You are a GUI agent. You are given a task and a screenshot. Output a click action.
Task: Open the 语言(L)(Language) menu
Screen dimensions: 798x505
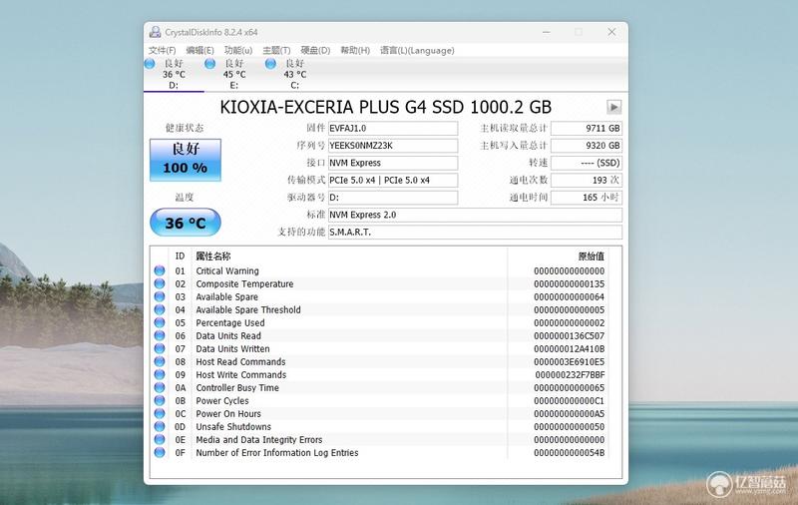pos(417,50)
